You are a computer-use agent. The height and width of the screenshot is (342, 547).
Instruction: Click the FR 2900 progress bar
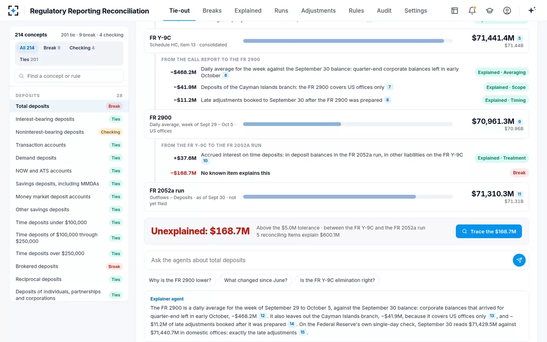[x=348, y=124]
